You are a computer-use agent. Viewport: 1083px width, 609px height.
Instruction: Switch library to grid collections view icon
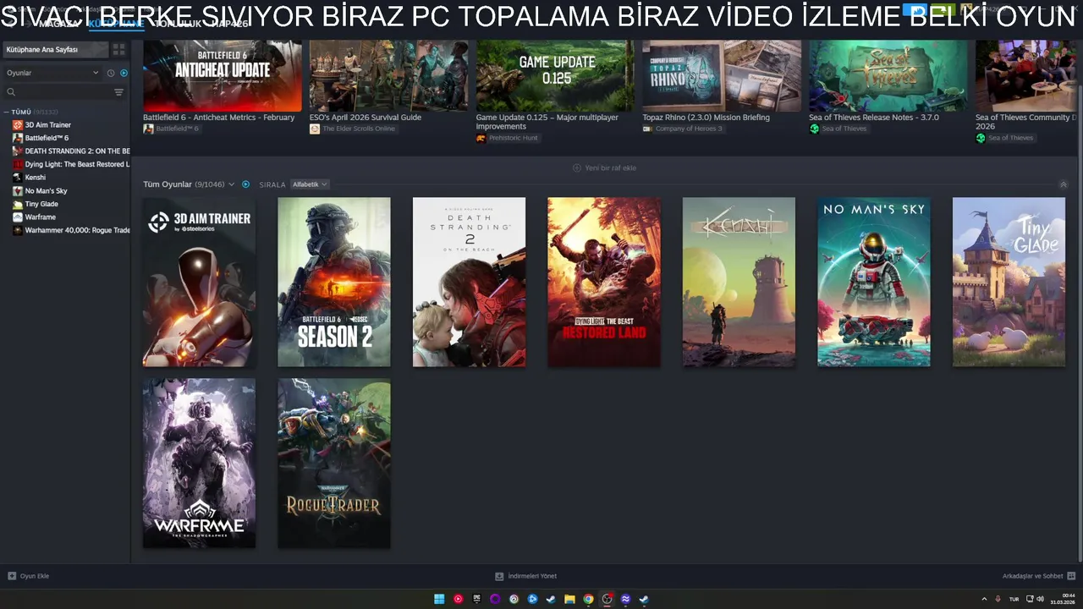point(119,50)
